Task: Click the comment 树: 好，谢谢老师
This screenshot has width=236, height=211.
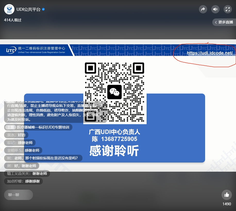Action: click(x=22, y=166)
